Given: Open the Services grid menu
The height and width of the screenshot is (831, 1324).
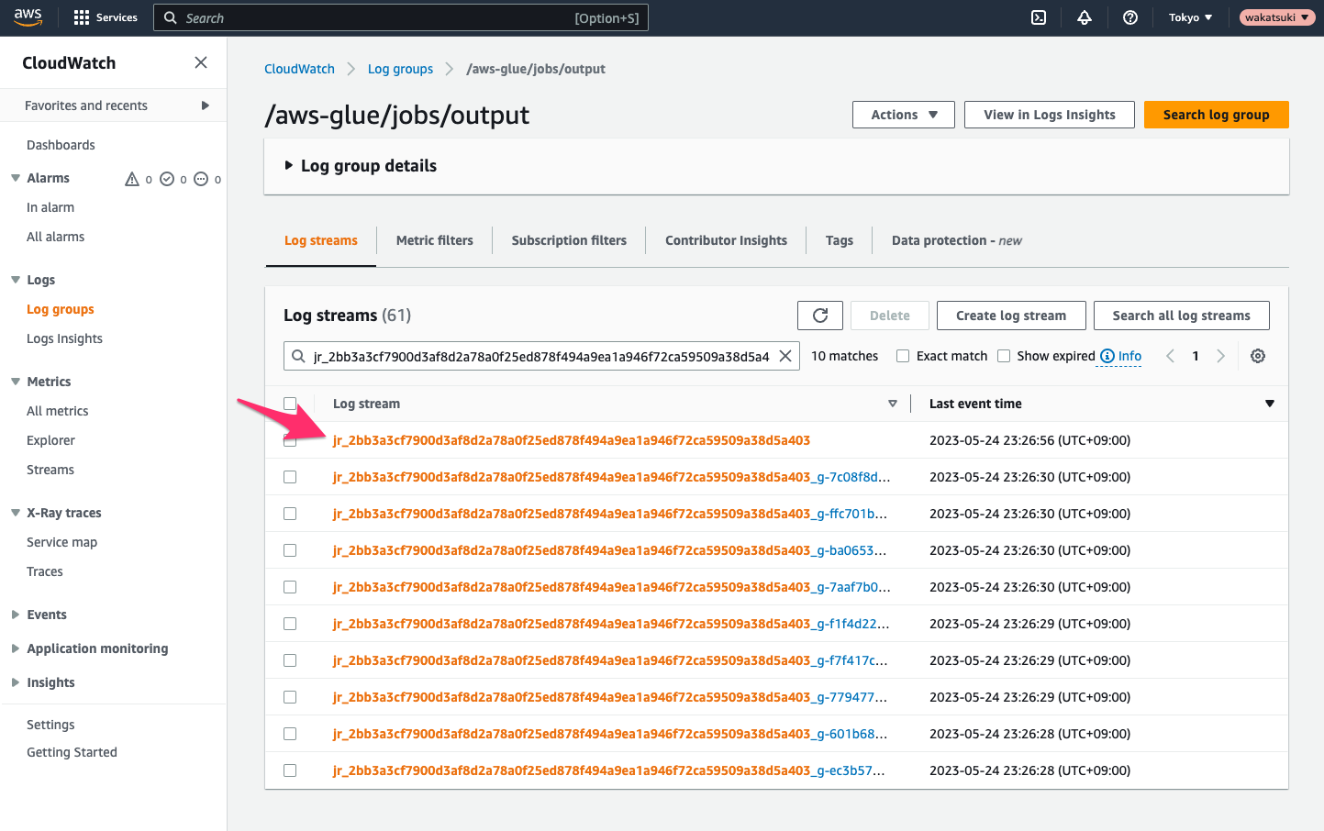Looking at the screenshot, I should [x=105, y=17].
